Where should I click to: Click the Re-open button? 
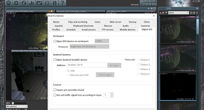114,65
